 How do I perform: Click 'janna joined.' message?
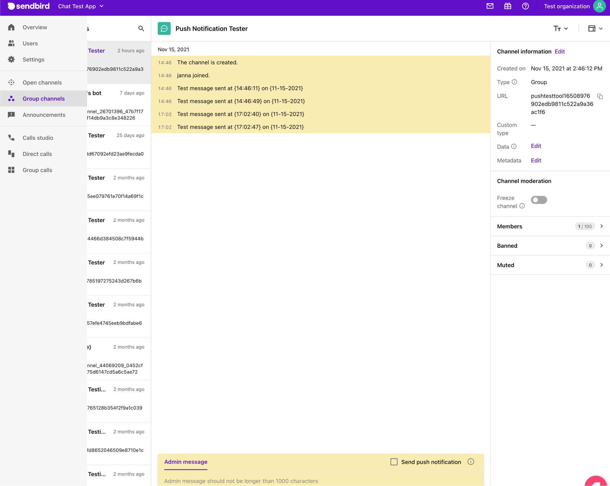pyautogui.click(x=193, y=75)
